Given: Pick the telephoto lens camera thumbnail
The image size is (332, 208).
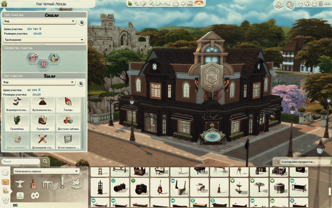Looking at the screenshot, I should point(120,187).
